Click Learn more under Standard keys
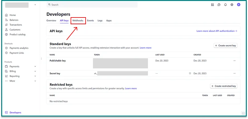This screenshot has width=248, height=119. coord(145,48)
